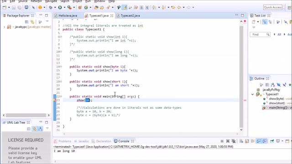The width and height of the screenshot is (292, 164).
Task: Click the Terminate stop icon in Console
Action: click(222, 141)
